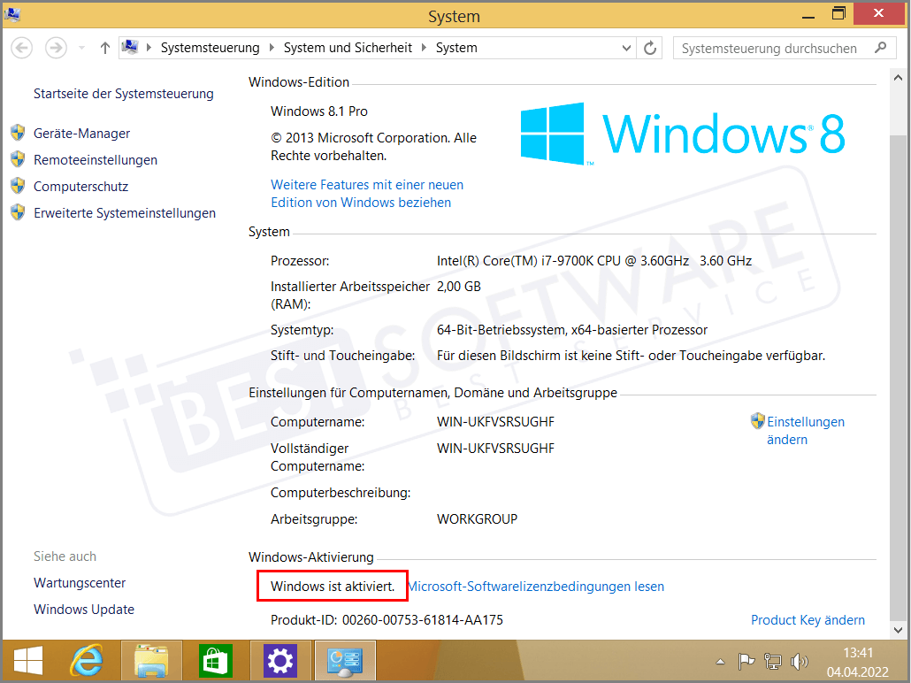Show hidden icons in the system tray
The image size is (911, 683).
pos(720,661)
